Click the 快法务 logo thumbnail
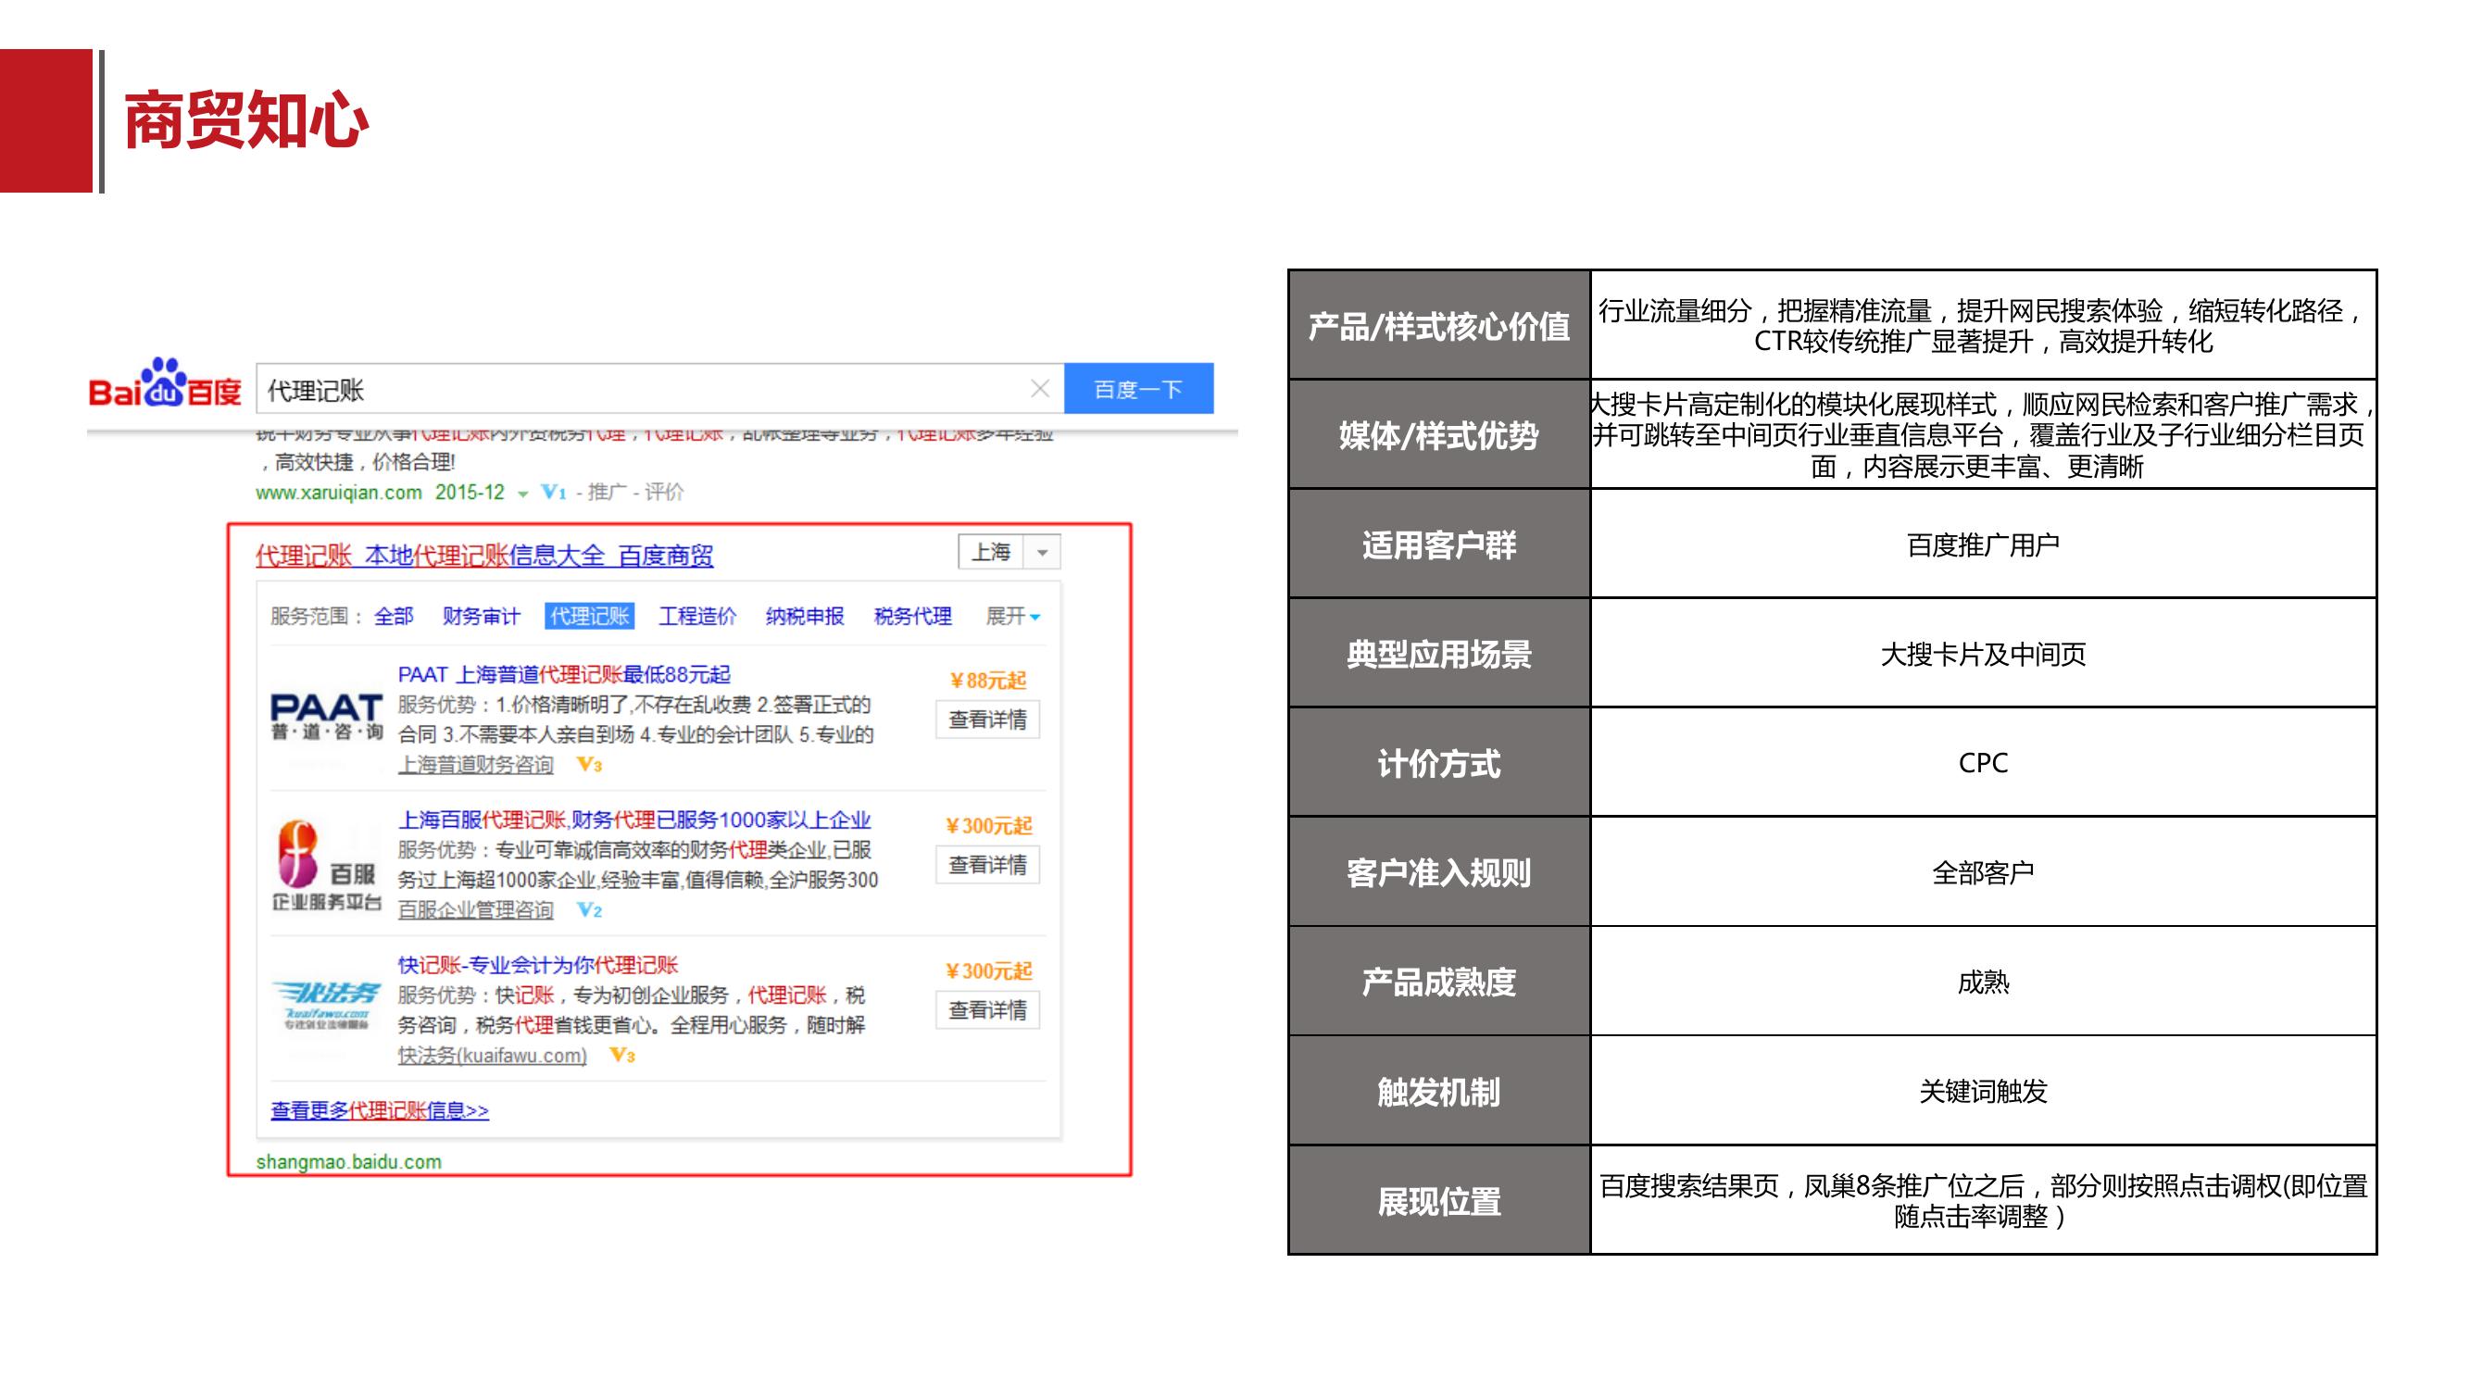This screenshot has height=1389, width=2470. pyautogui.click(x=327, y=1005)
